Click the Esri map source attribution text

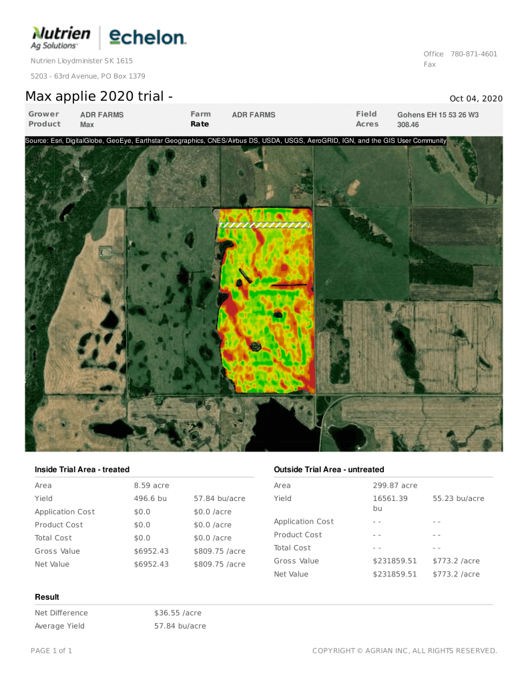tap(235, 141)
